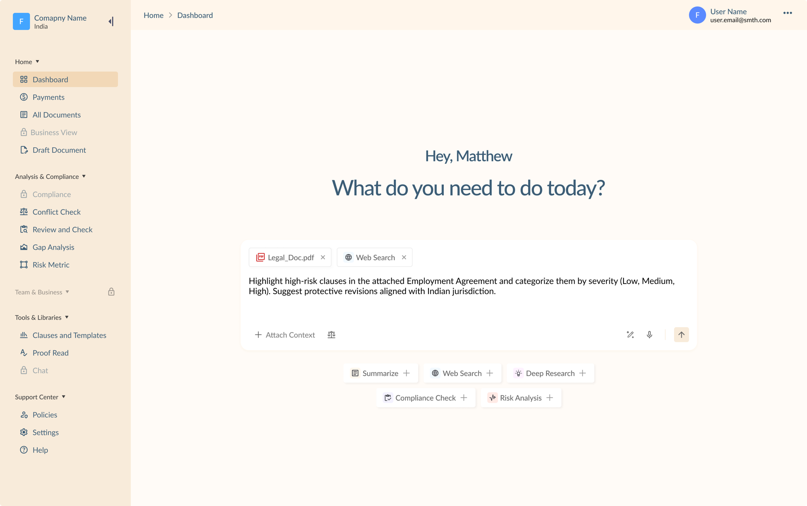Select the locked Chat item
Screen dimensions: 807x506
point(65,370)
